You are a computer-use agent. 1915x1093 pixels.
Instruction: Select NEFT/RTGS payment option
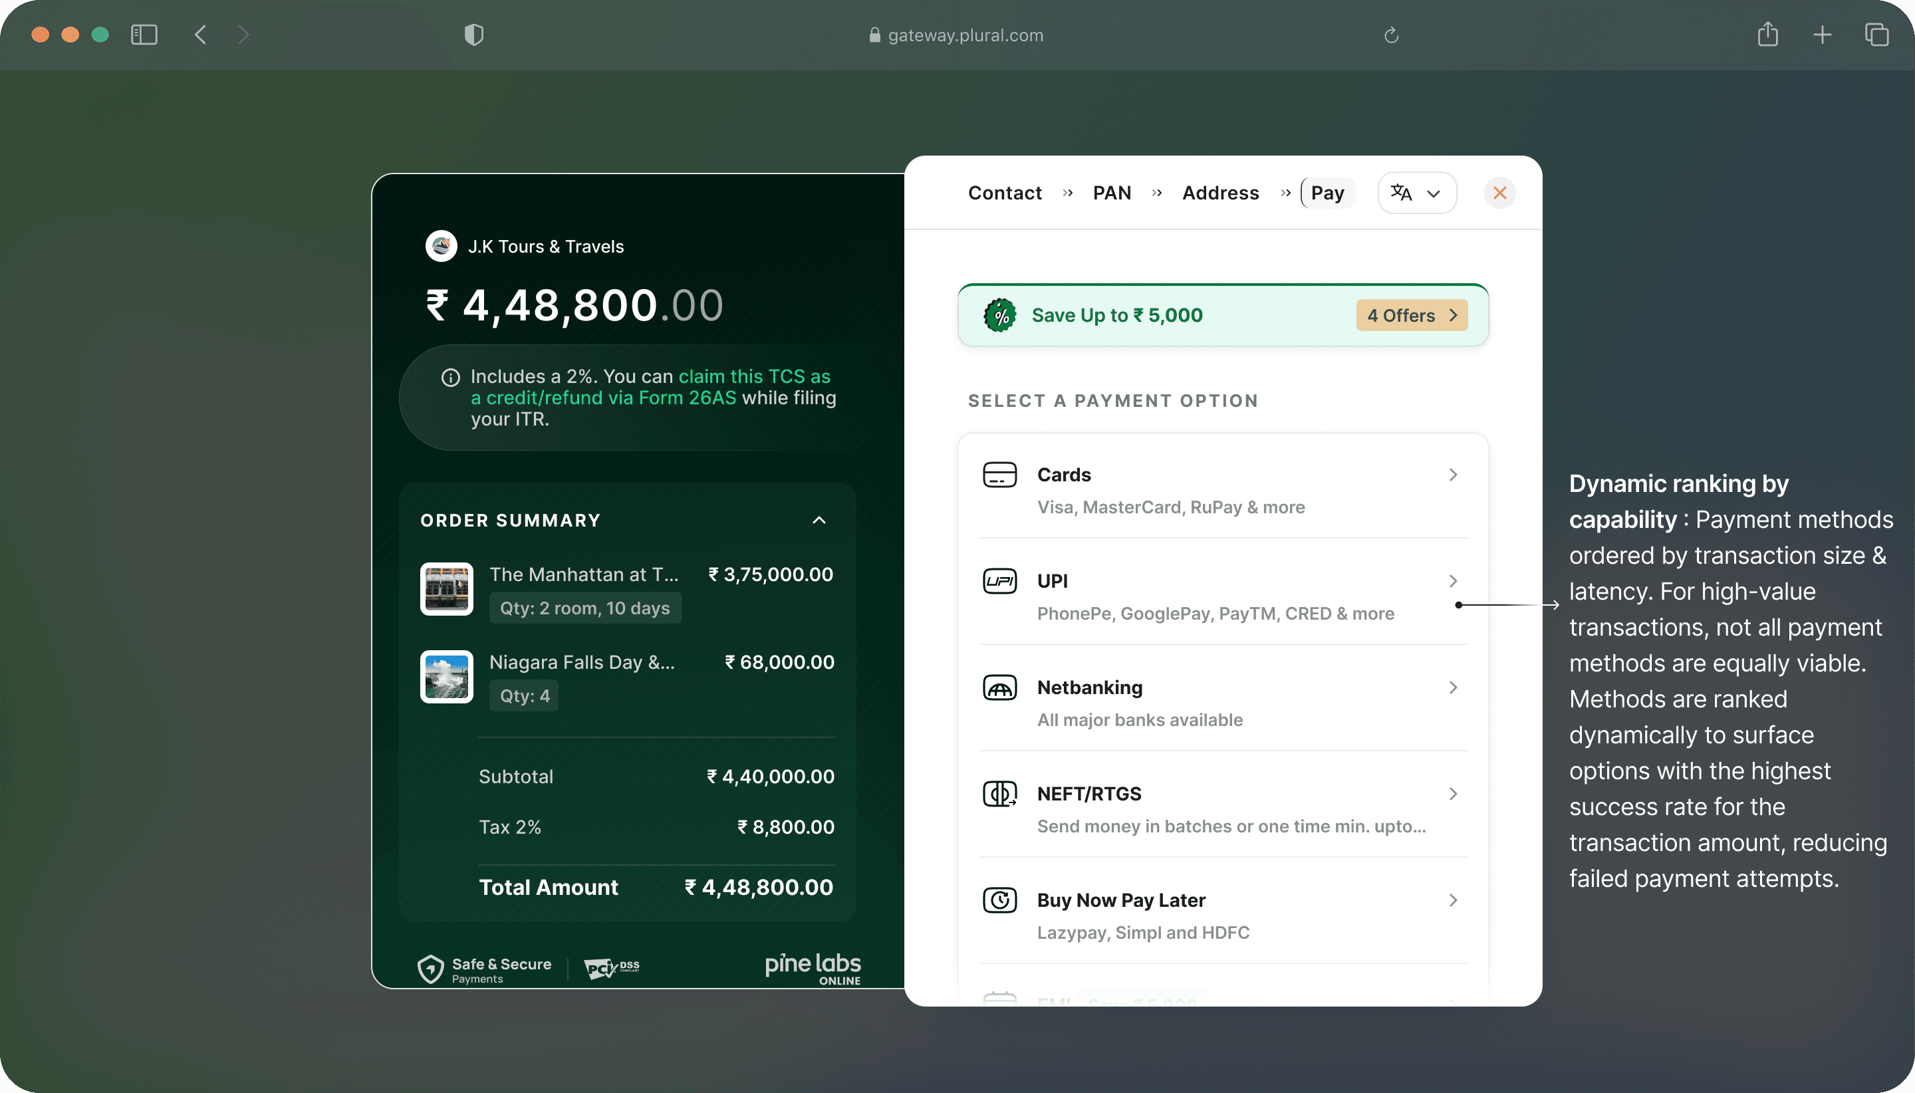(x=1223, y=809)
